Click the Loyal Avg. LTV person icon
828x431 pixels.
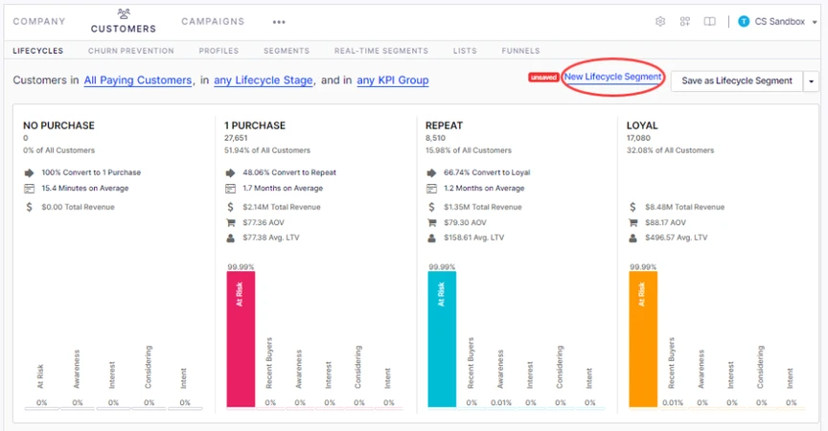633,238
